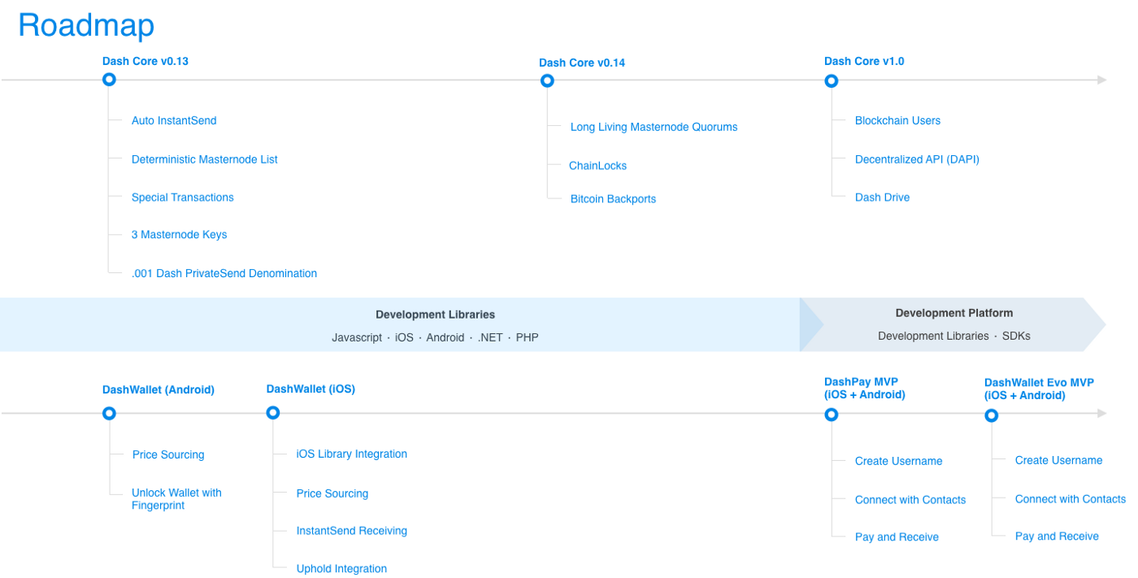Image resolution: width=1138 pixels, height=578 pixels.
Task: Select Price Sourcing under DashWallet (iOS)
Action: [x=332, y=494]
